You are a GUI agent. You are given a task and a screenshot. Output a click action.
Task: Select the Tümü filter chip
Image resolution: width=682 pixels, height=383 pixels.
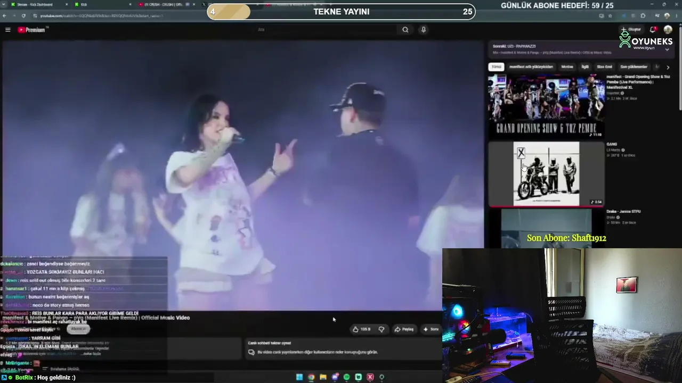pos(496,67)
